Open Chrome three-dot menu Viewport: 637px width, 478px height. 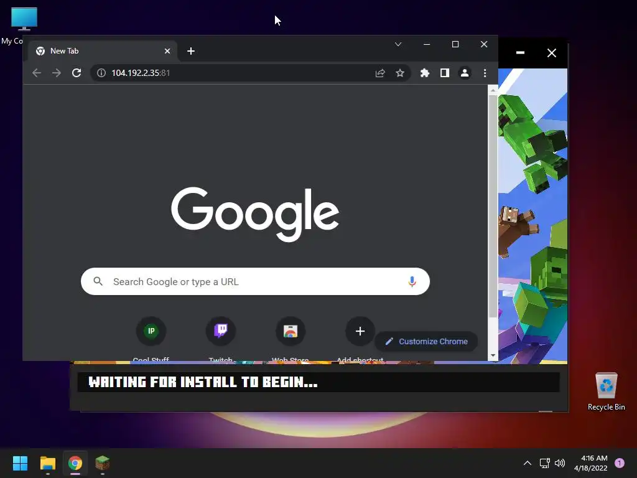coord(485,73)
